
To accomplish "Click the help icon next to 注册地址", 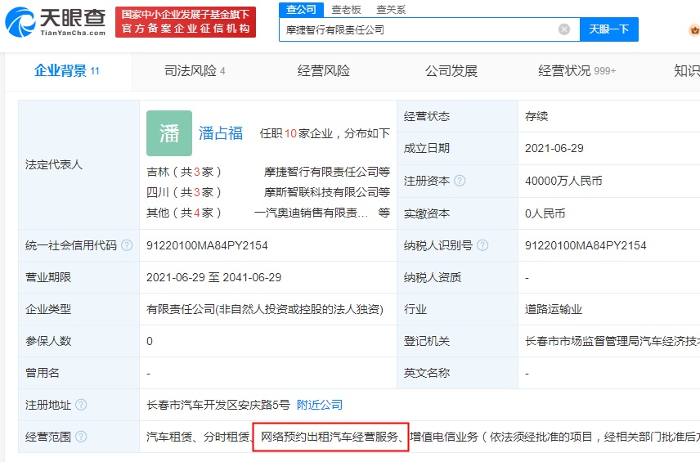I will (x=81, y=405).
